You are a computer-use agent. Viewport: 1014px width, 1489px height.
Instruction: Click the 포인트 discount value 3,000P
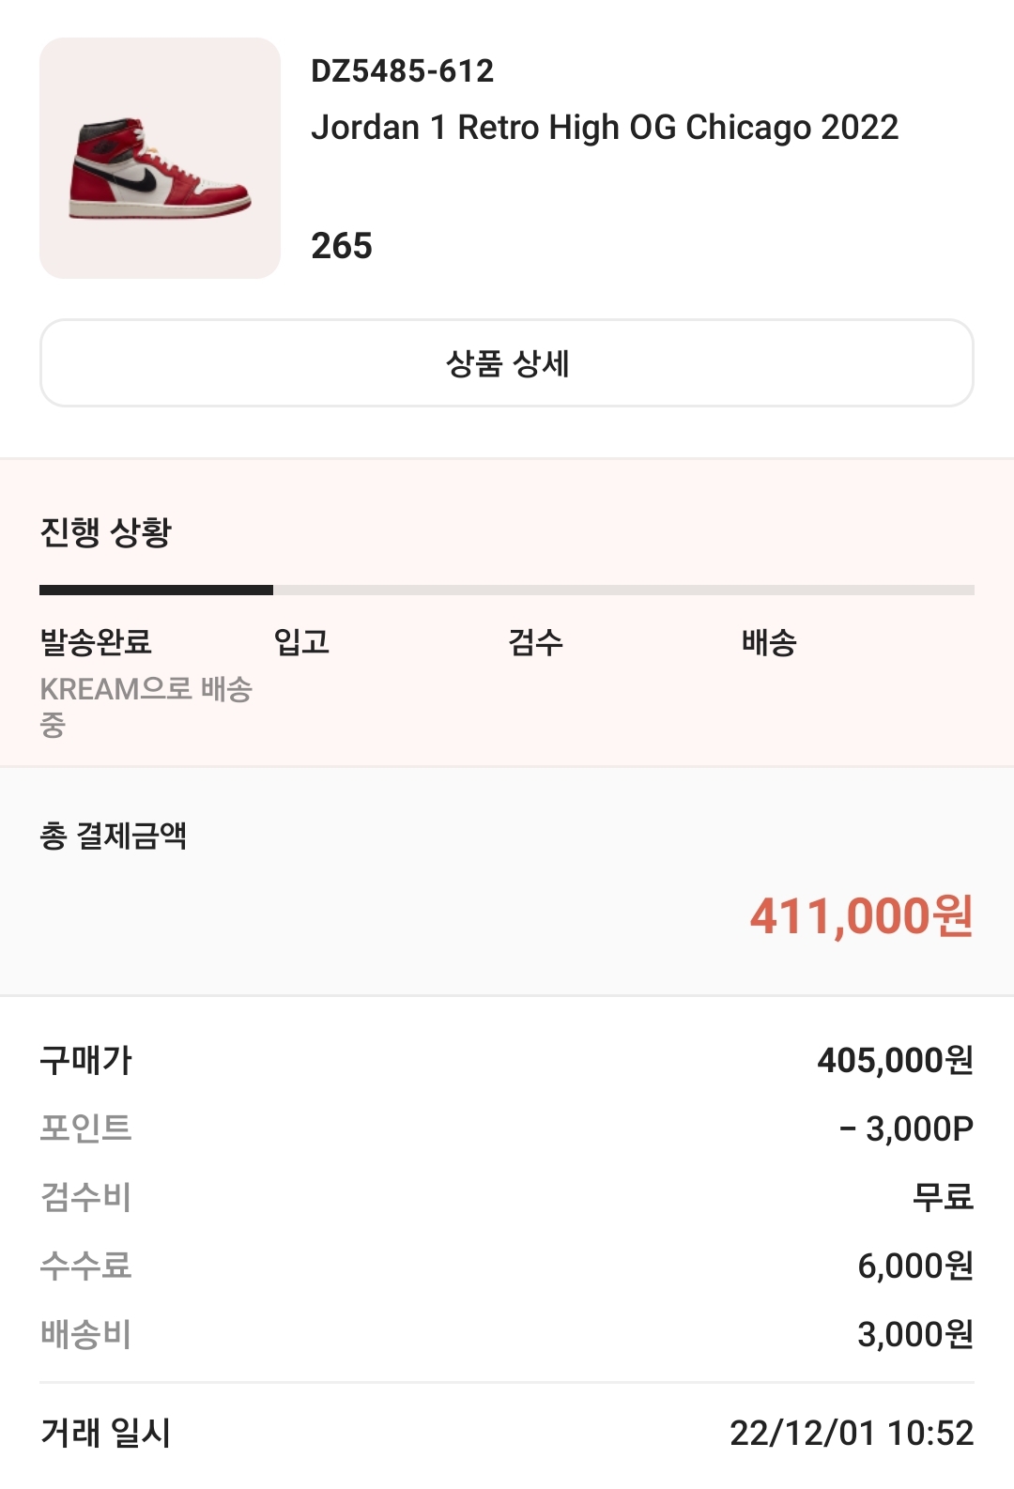pyautogui.click(x=906, y=1128)
